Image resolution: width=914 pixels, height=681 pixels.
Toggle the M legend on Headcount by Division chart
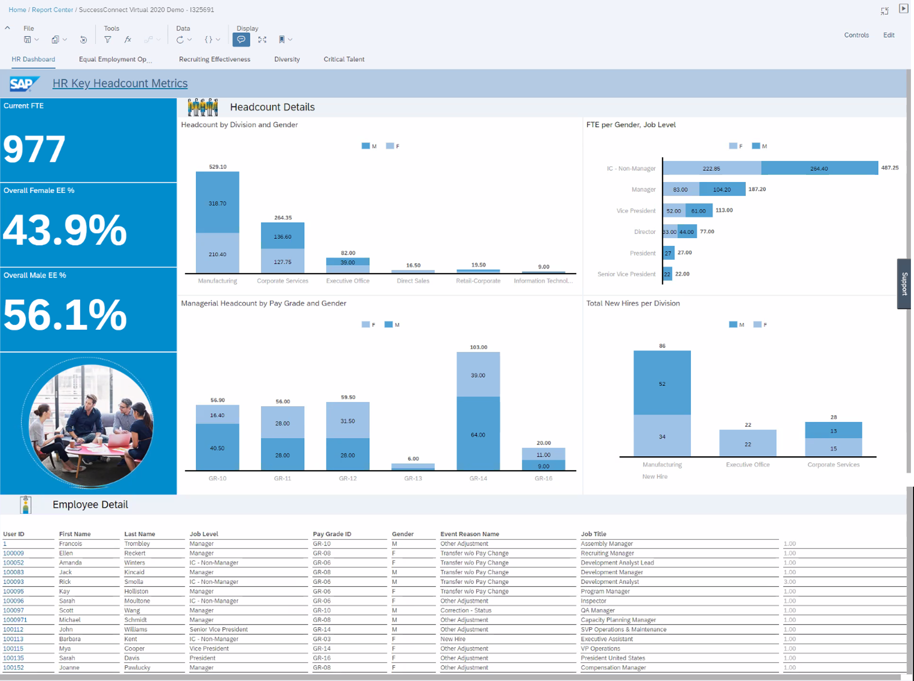pos(370,145)
